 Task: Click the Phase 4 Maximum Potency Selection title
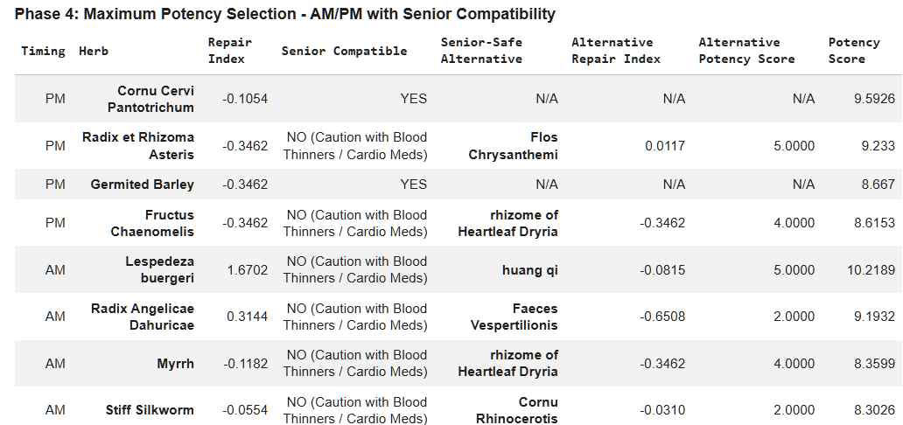click(x=283, y=14)
